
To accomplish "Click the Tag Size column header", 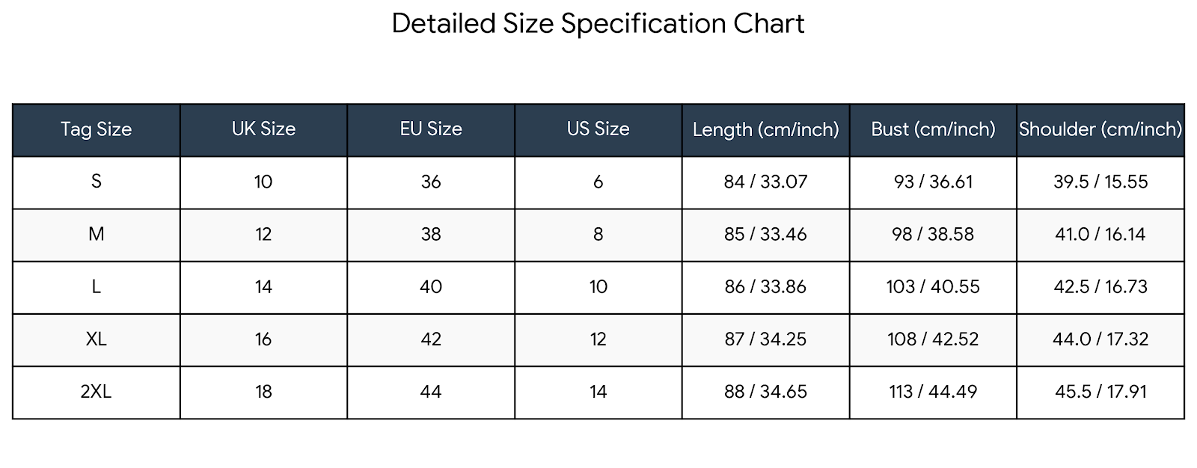I will [x=96, y=129].
